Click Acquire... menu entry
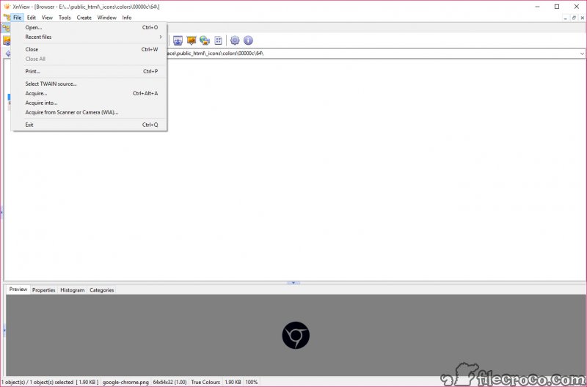The height and width of the screenshot is (387, 587). (89, 94)
